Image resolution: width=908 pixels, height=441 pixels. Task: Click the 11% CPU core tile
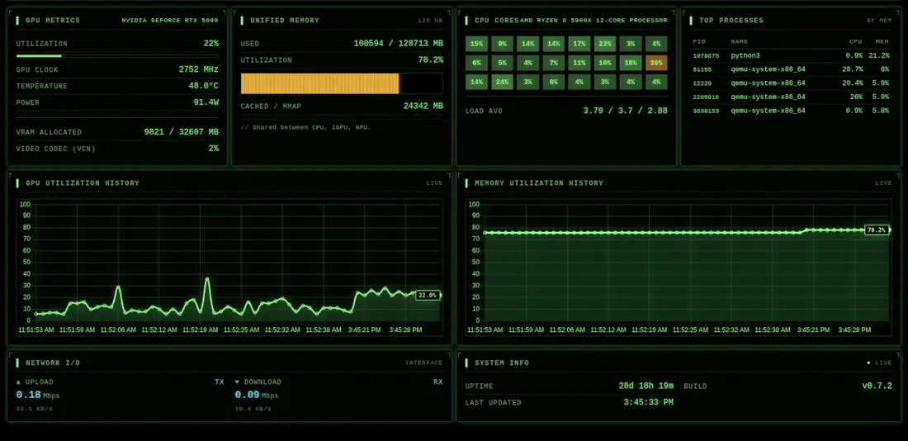click(x=579, y=63)
